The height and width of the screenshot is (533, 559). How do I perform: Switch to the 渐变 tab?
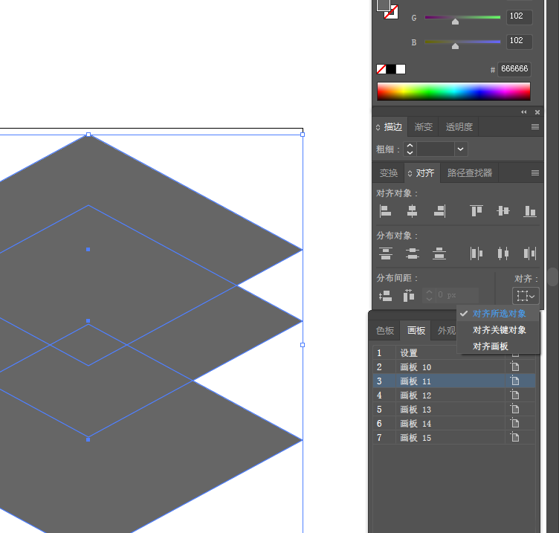point(424,127)
